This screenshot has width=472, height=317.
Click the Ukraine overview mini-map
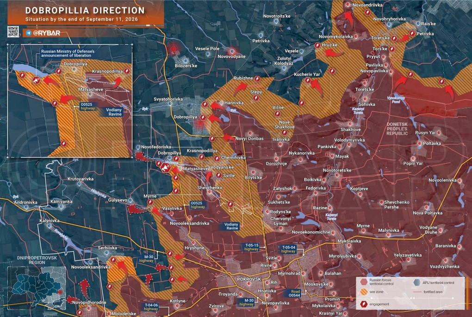(x=37, y=288)
